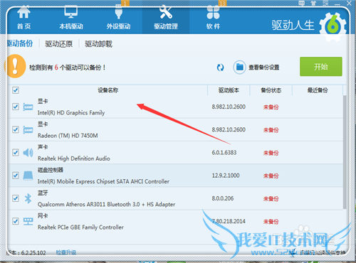Open the 首页 home tab
Viewport: 356px width, 263px height.
[23, 18]
